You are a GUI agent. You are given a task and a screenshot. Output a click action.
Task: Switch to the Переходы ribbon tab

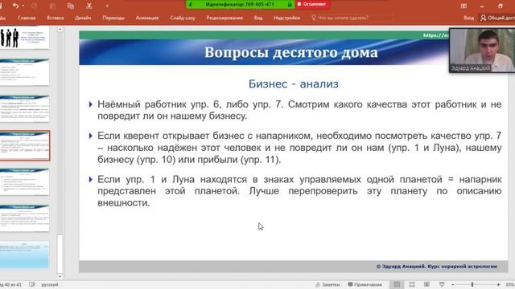[113, 18]
